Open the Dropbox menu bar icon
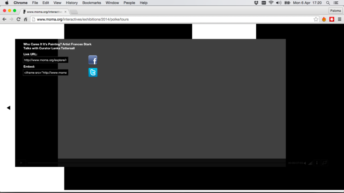The width and height of the screenshot is (344, 193). coord(256,3)
